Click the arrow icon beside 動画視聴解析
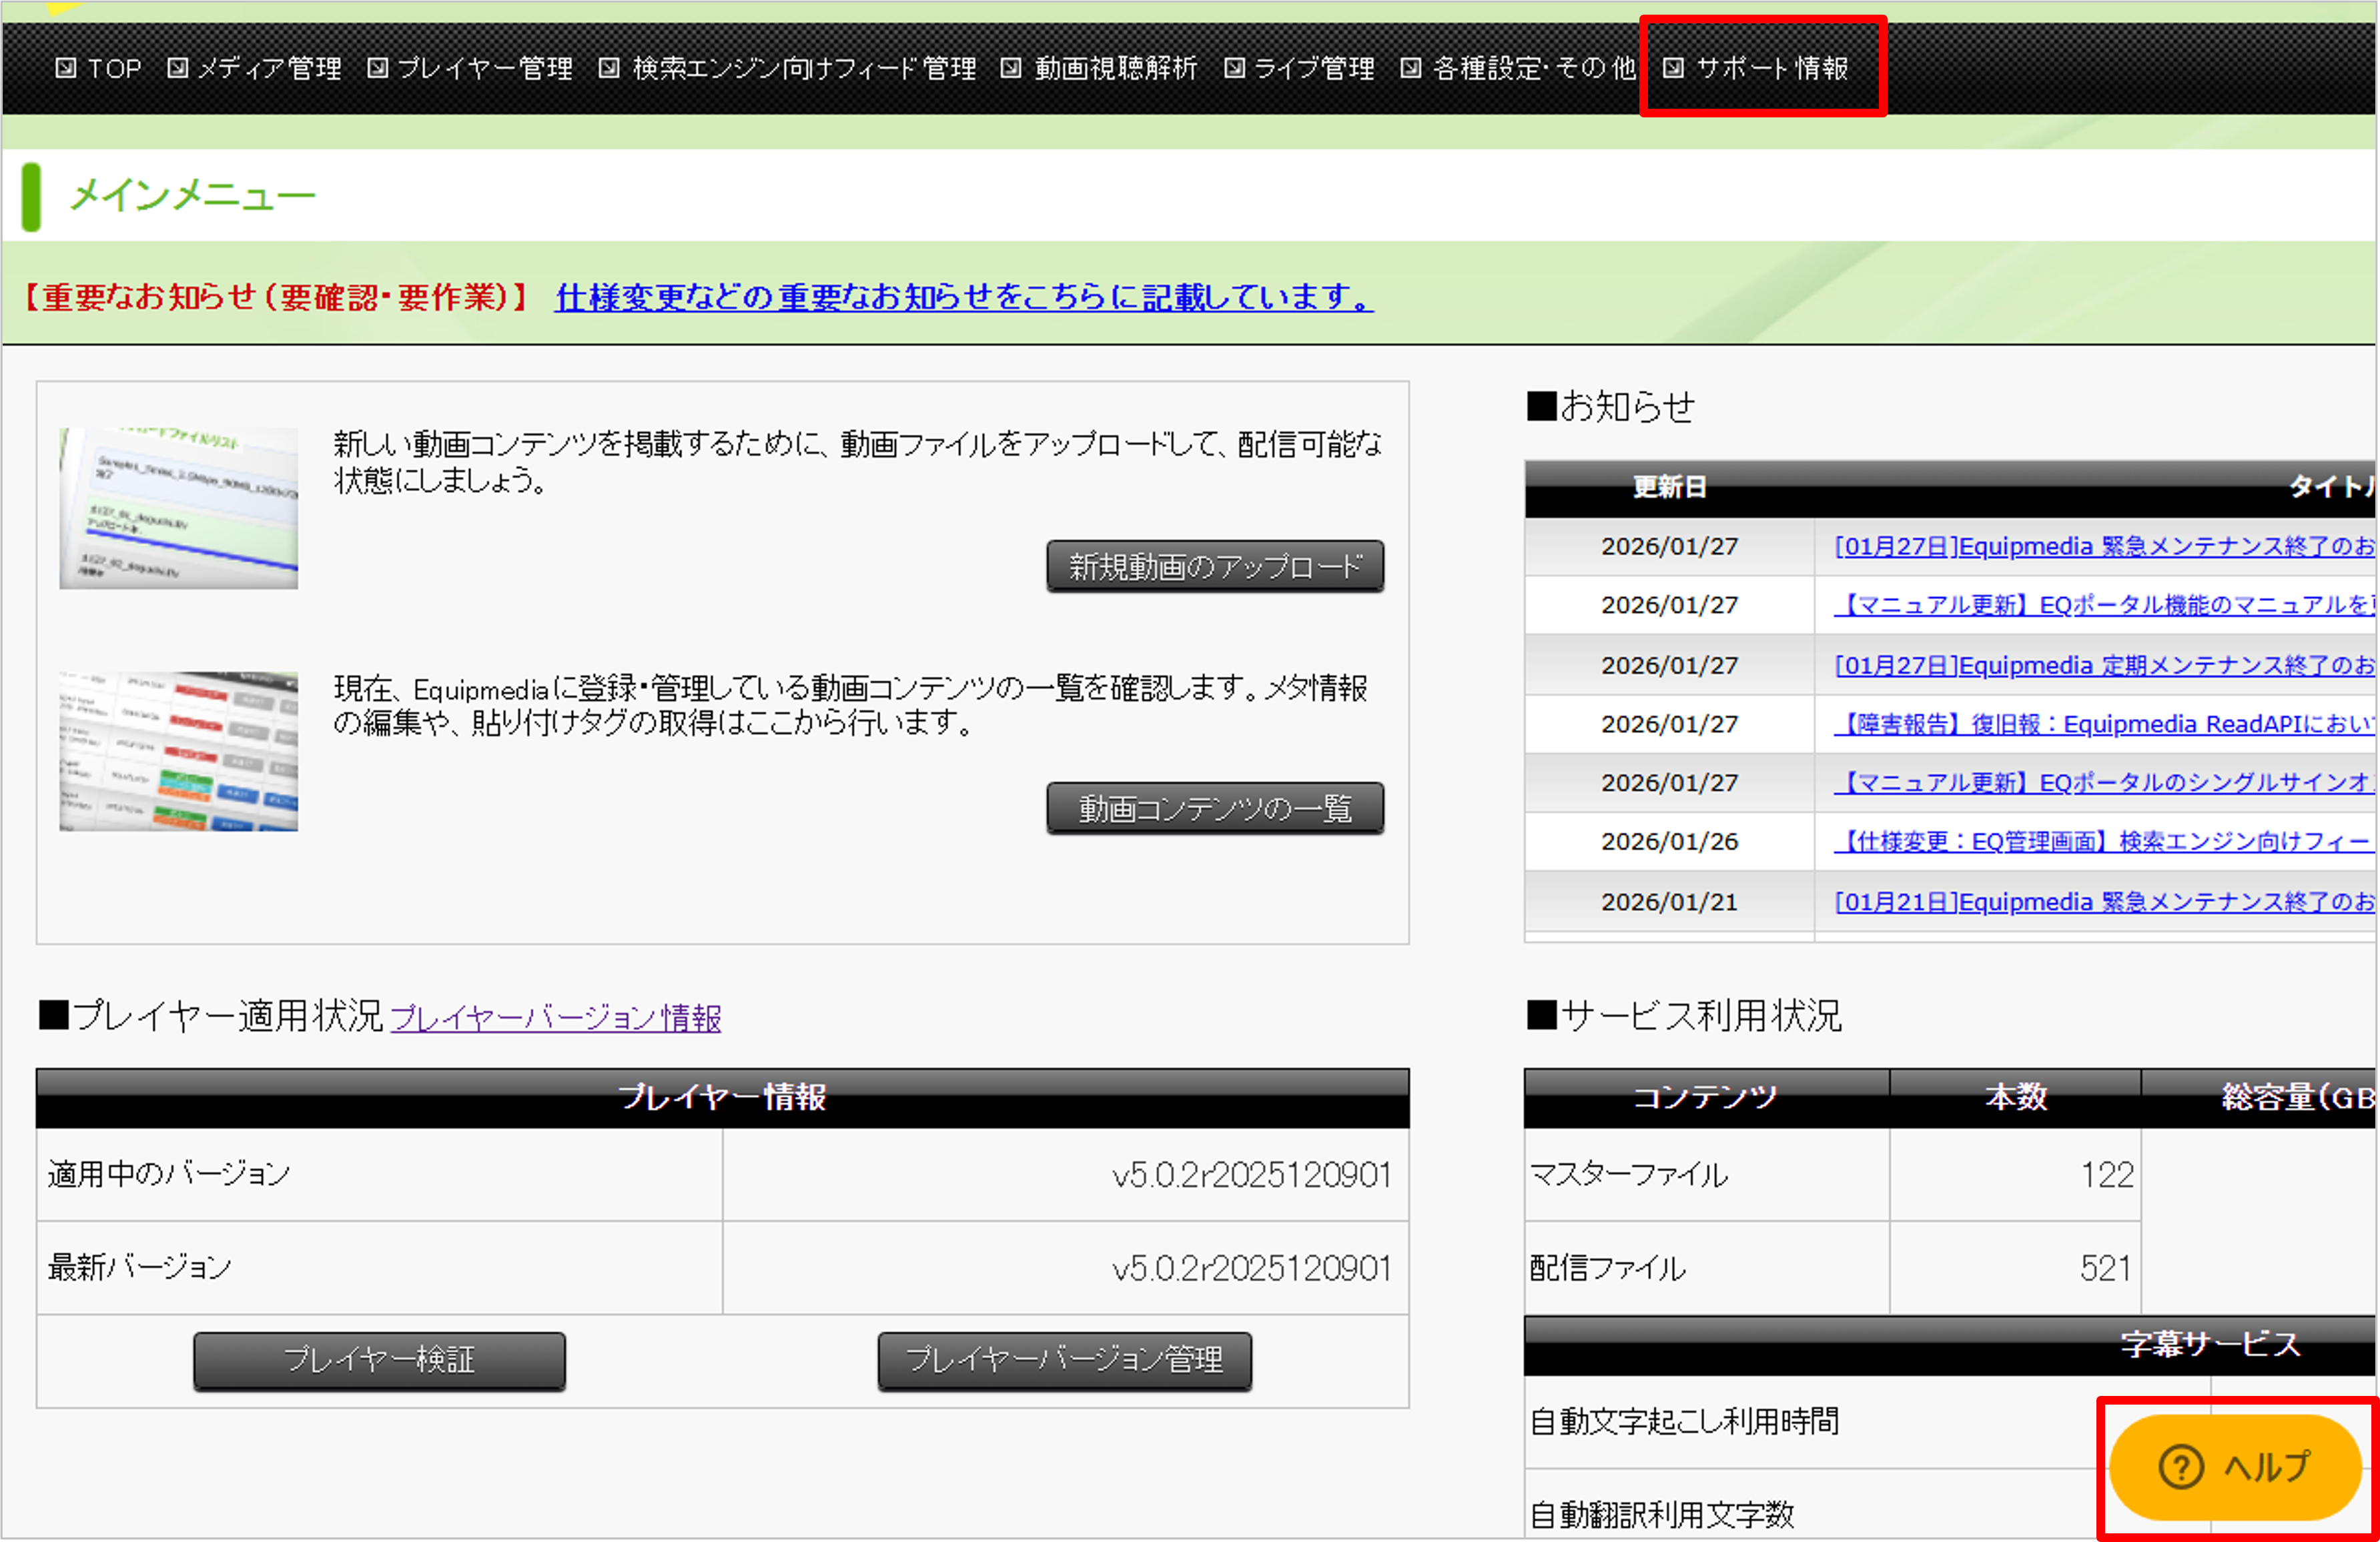Viewport: 2380px width, 1542px height. pos(1011,68)
